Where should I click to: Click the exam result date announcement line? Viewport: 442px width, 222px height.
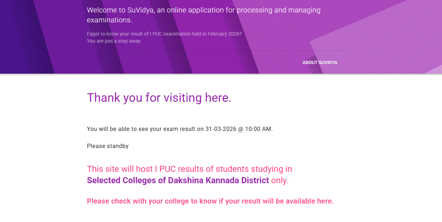click(180, 129)
